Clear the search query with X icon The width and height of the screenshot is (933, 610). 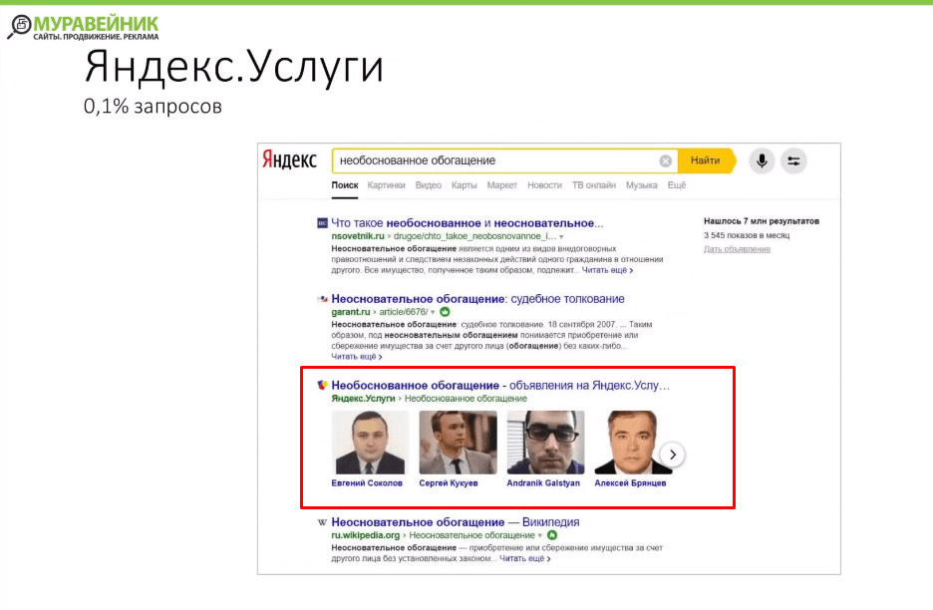point(665,160)
